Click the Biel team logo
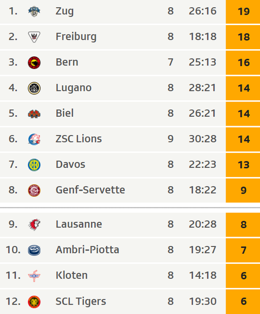 (x=34, y=114)
